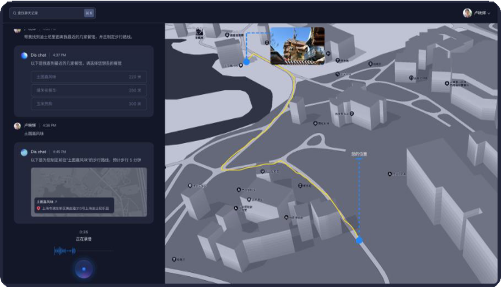This screenshot has width=501, height=287.
Task: Open the route map thumbnail in chat
Action: pos(89,192)
